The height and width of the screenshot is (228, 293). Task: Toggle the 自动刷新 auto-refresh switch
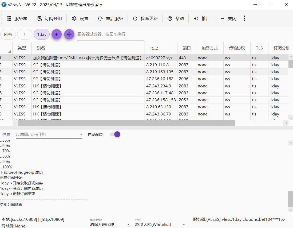click(x=115, y=134)
